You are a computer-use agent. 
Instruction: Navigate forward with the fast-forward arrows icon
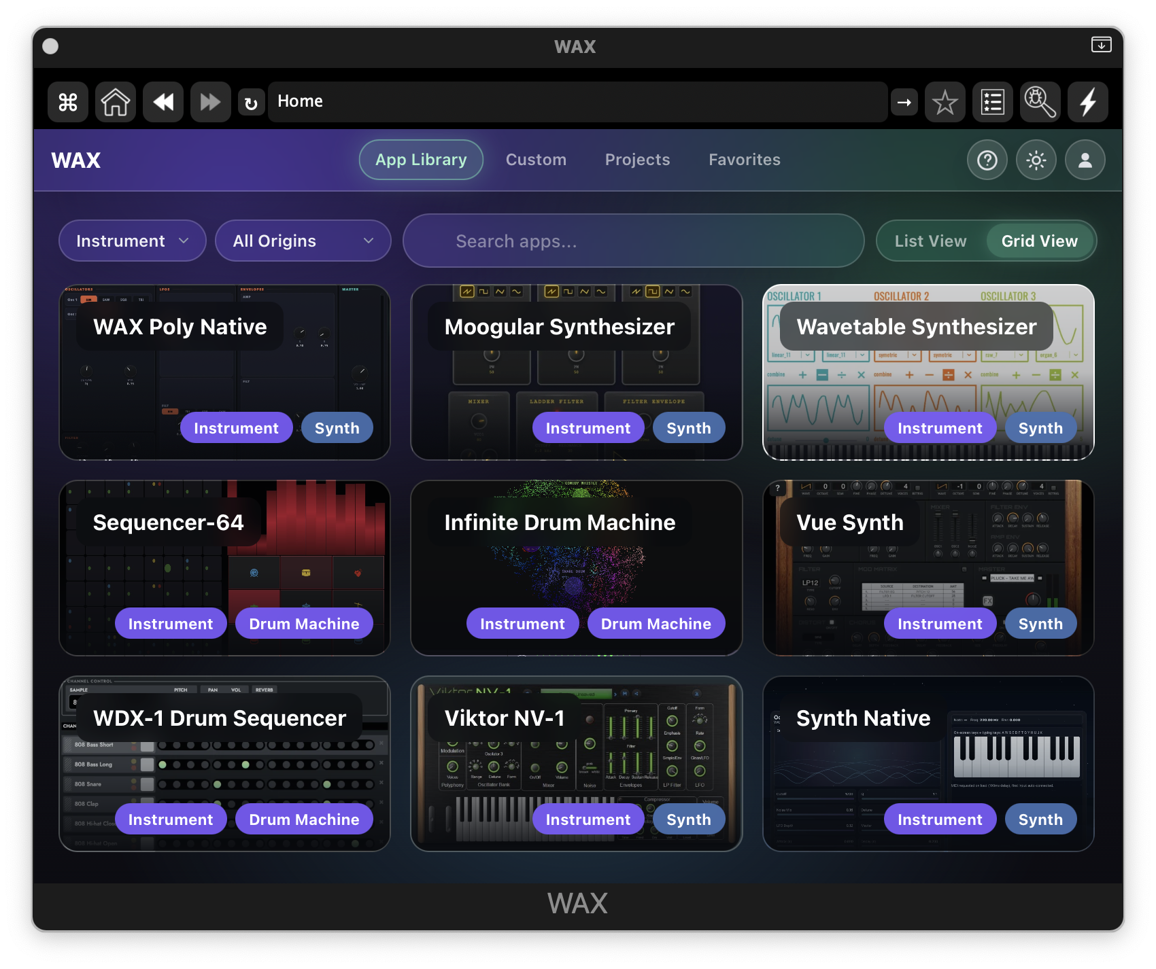[211, 102]
